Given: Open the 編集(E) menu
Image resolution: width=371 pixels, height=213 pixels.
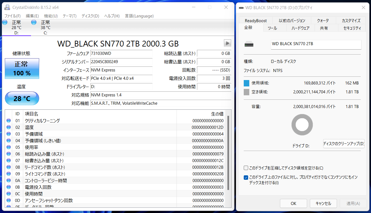Looking at the screenshot, I should tap(32, 16).
